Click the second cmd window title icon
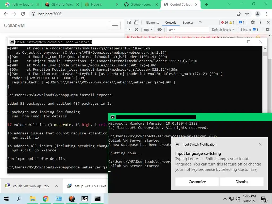 click(112, 117)
